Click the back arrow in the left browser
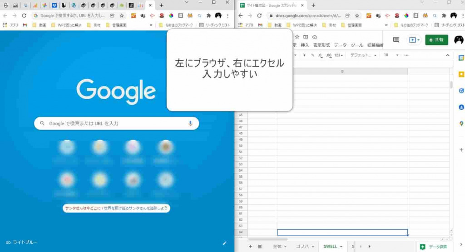 [x=5, y=15]
